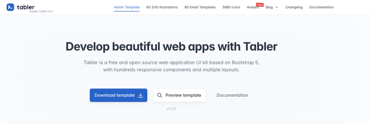Select the Admin Template tab
This screenshot has width=370, height=124.
coord(127,7)
